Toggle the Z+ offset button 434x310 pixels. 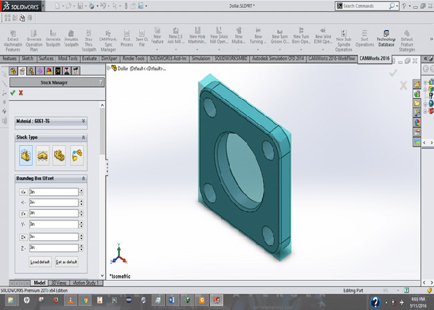tap(23, 237)
